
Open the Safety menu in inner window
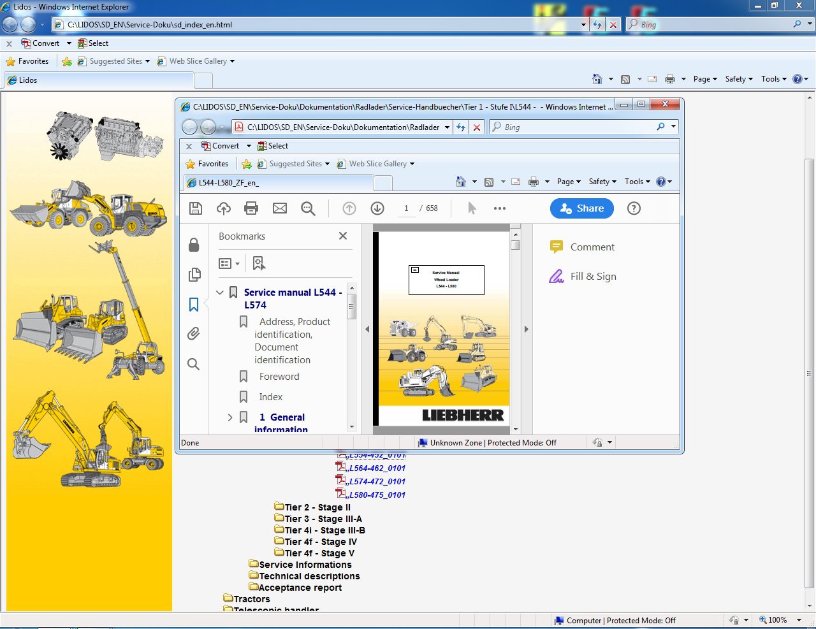pyautogui.click(x=602, y=182)
